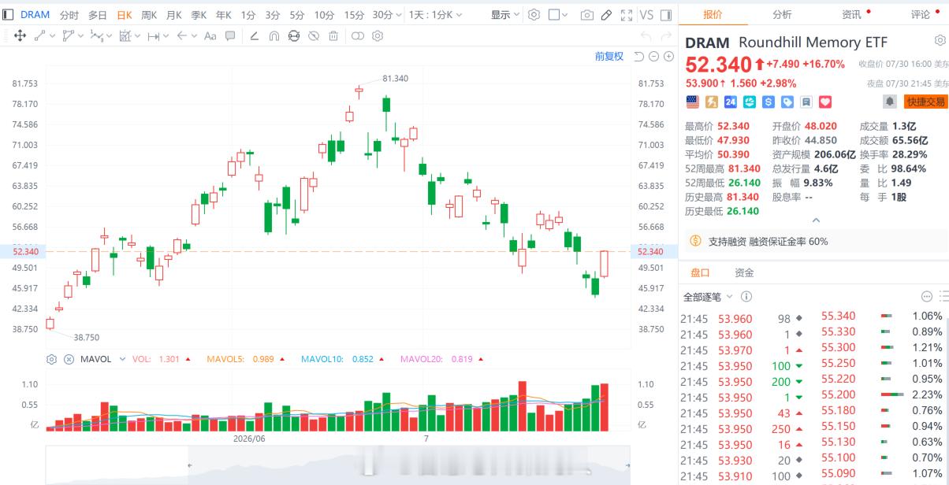Open drawing toolbar settings gear
Screen dimensions: 949x485
click(378, 35)
